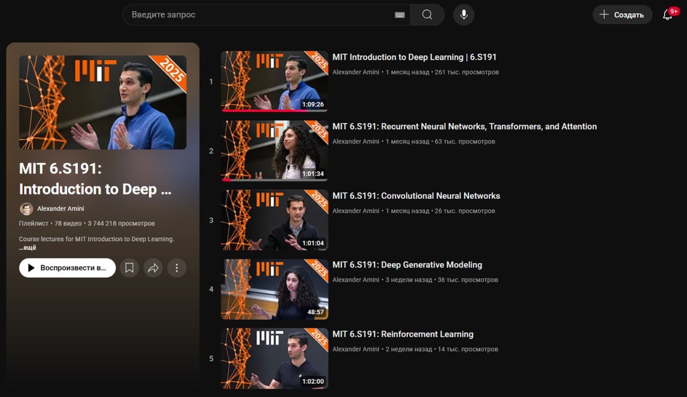Click the magnifying glass search button
687x397 pixels.
427,15
